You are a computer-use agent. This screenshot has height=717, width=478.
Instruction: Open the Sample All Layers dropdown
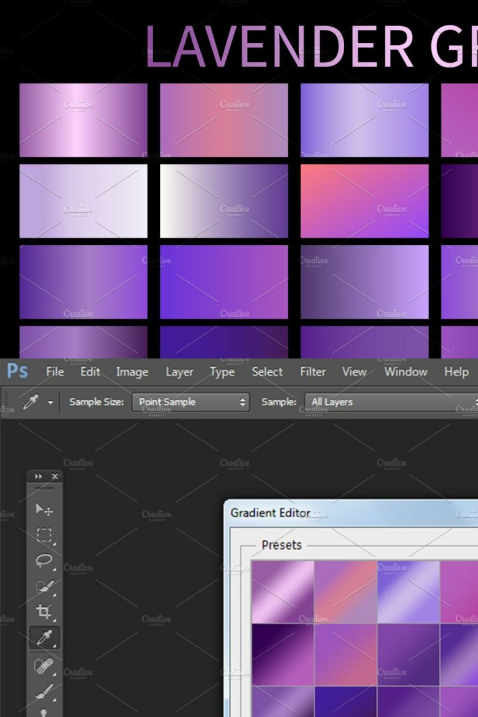point(391,402)
